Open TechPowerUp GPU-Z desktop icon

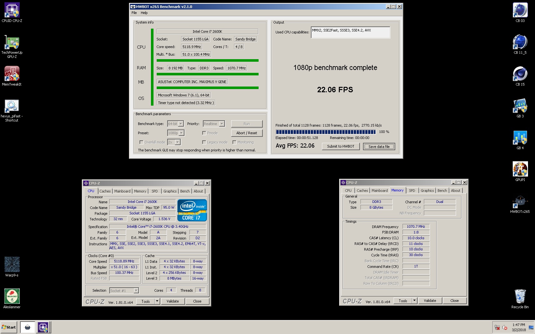click(x=12, y=46)
